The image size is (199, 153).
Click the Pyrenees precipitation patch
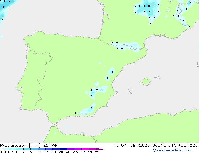click(126, 47)
